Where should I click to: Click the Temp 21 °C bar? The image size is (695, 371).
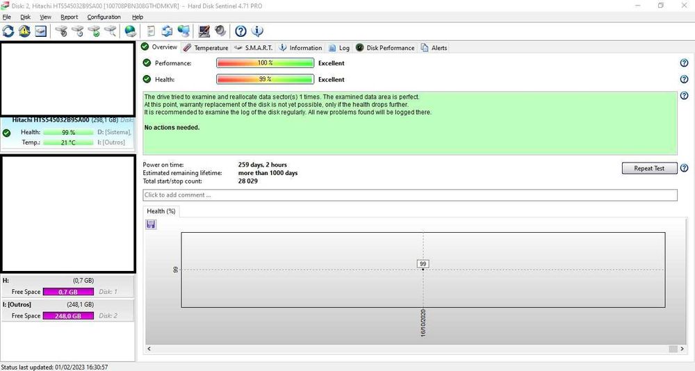(x=68, y=142)
